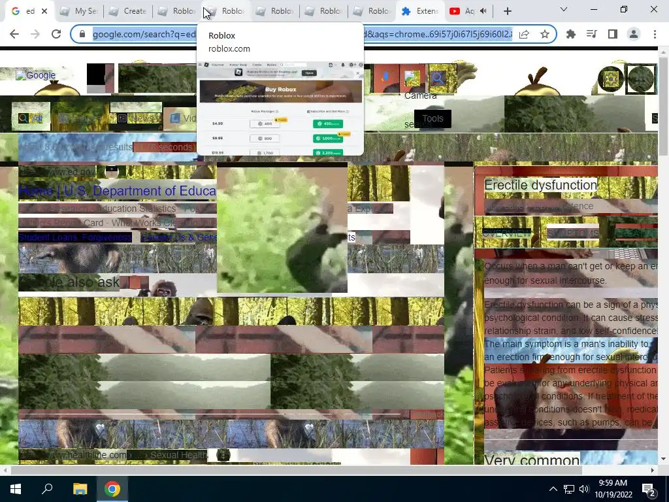Click the Google logo link

[36, 76]
